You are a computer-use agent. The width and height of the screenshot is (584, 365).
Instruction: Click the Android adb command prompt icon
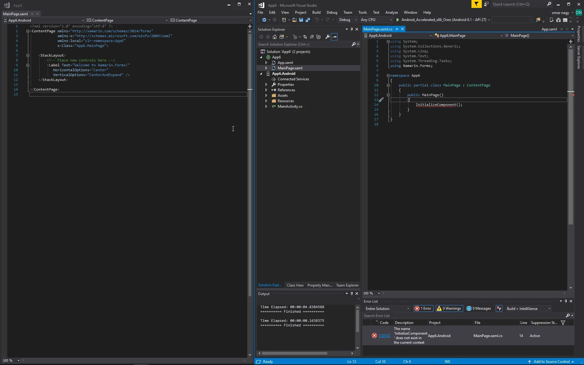565,20
